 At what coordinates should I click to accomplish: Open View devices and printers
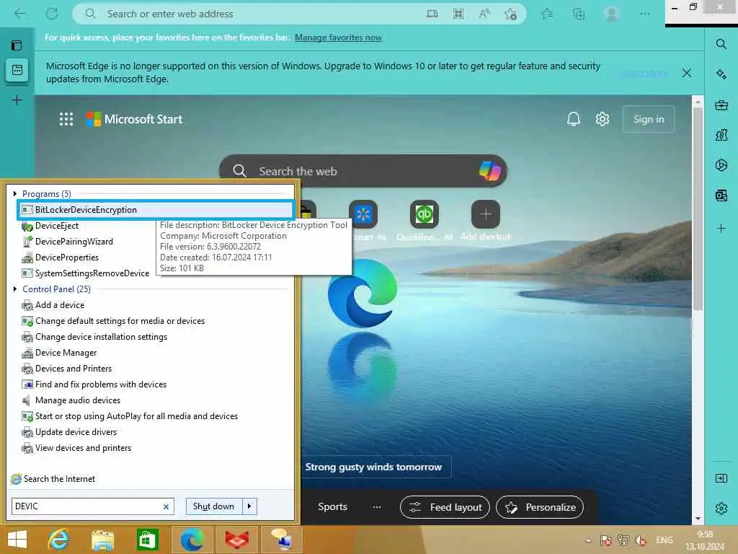[x=83, y=448]
